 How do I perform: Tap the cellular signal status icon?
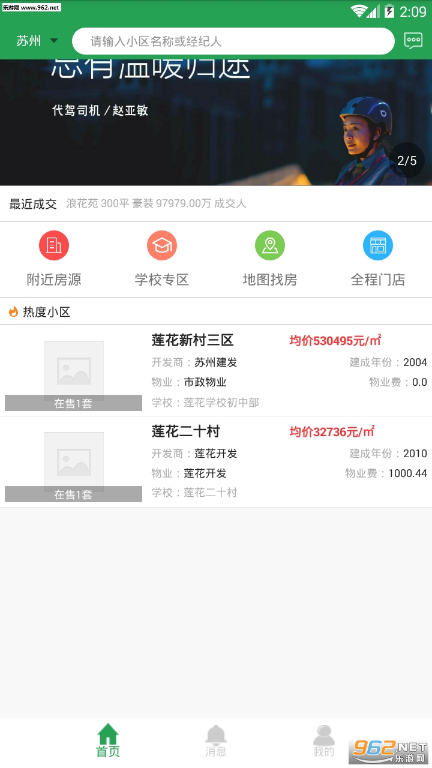click(374, 11)
